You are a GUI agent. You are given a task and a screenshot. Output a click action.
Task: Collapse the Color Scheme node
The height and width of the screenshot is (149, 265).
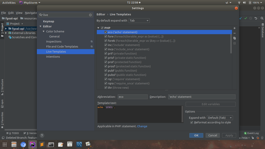pyautogui.click(x=44, y=31)
